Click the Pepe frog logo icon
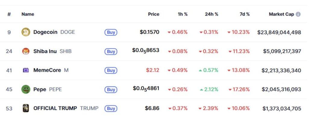Viewport: 311px width, 123px height. pos(26,89)
